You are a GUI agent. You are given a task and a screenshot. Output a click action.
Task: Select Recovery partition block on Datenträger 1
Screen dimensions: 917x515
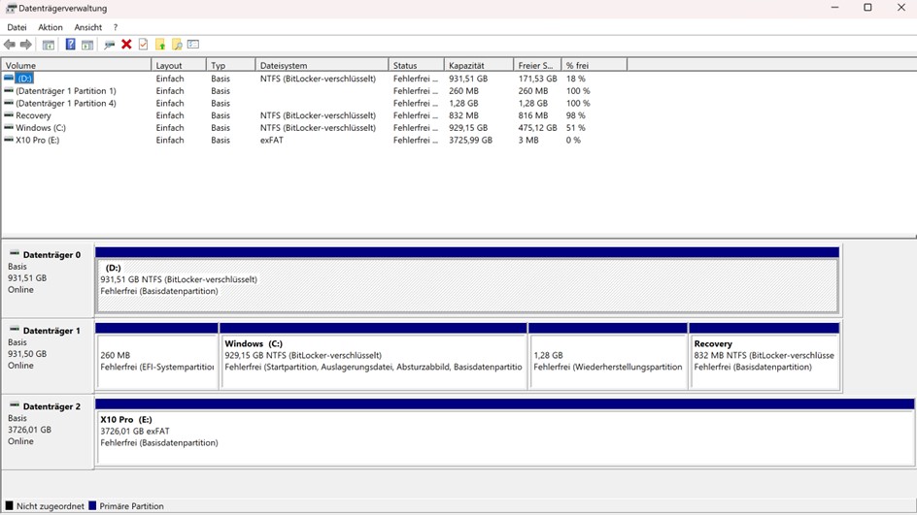[764, 362]
